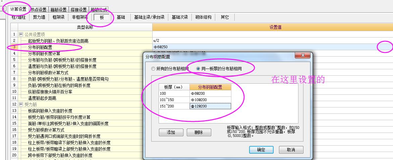Viewport: 393px width, 160px height.
Task: Select the 基础主梁/承台梁 category
Action: click(x=149, y=17)
